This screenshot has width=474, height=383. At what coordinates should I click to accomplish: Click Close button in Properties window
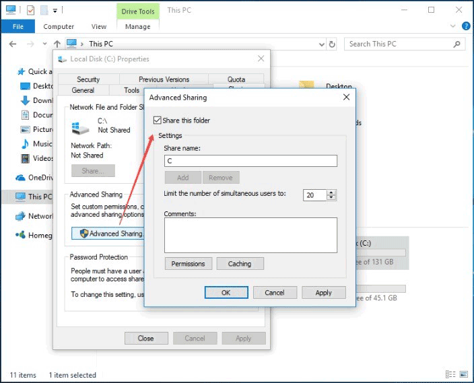(146, 339)
